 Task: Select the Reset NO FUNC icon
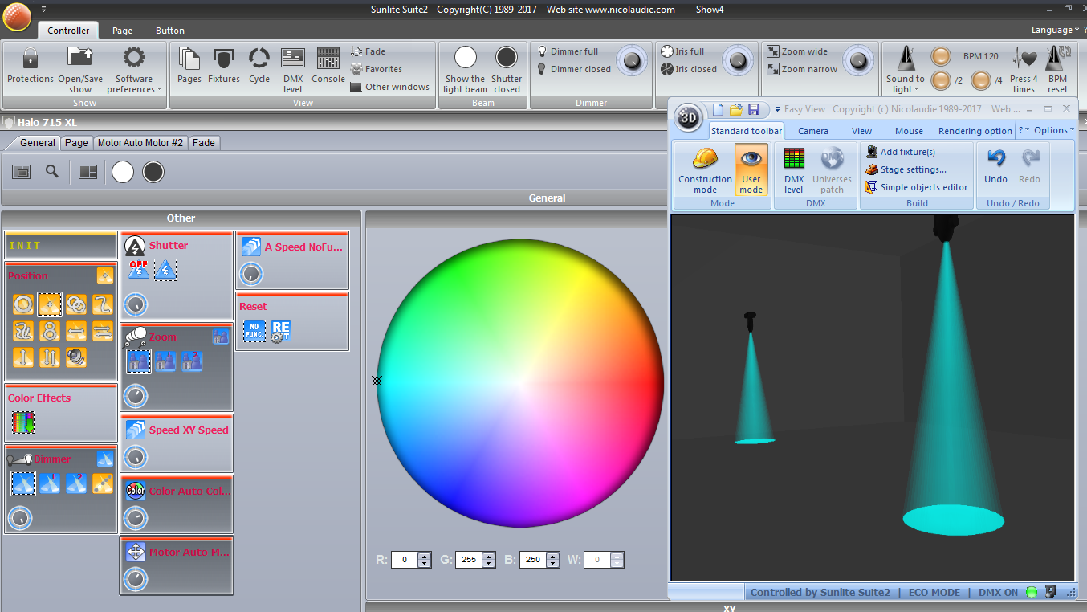point(254,331)
